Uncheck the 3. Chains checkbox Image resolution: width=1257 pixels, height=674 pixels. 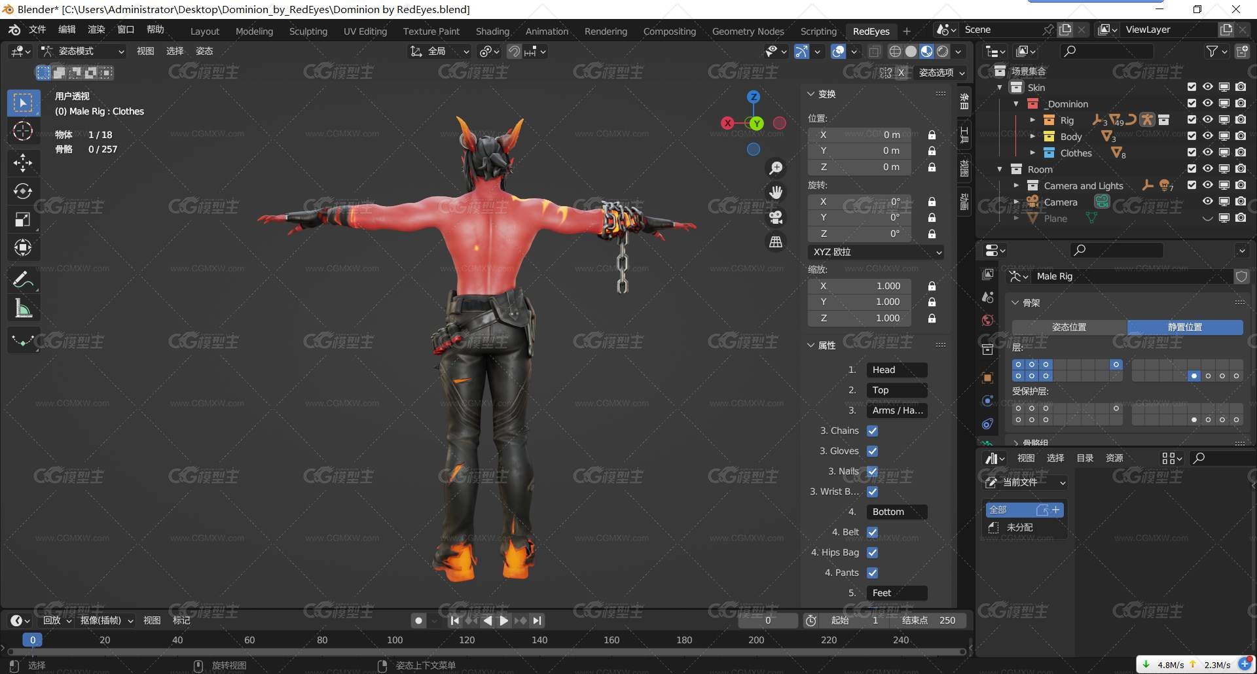(873, 431)
